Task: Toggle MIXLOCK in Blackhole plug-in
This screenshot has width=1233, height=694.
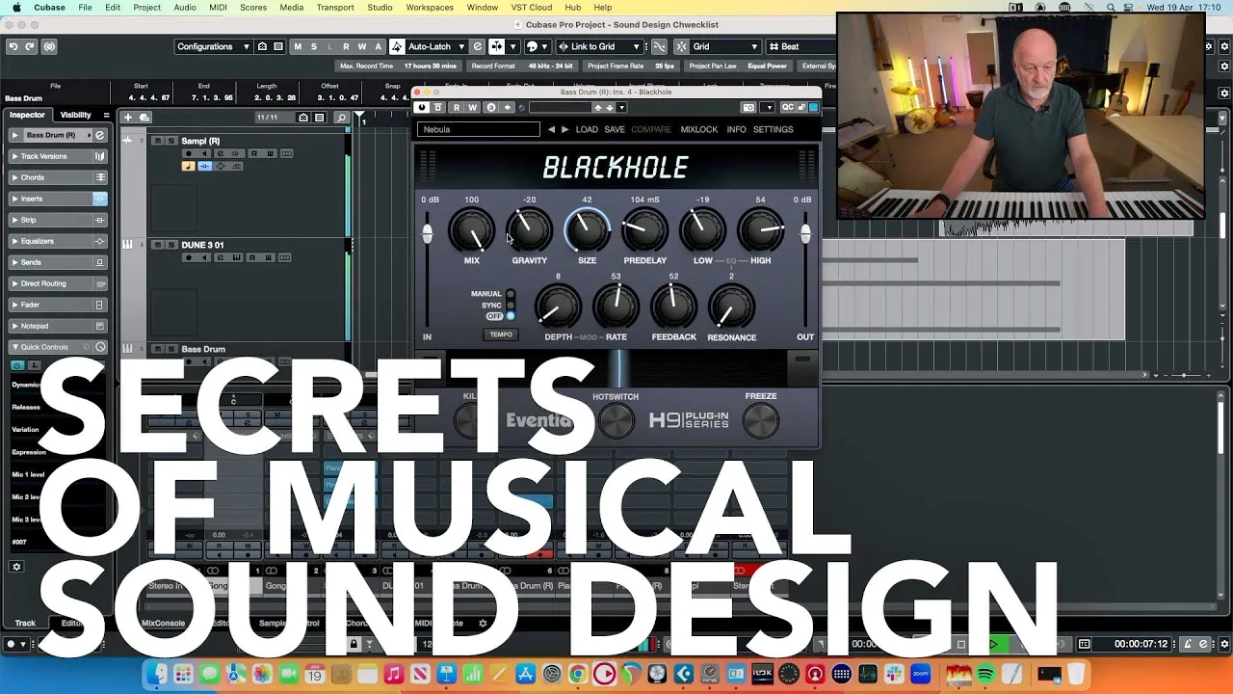Action: coord(699,129)
